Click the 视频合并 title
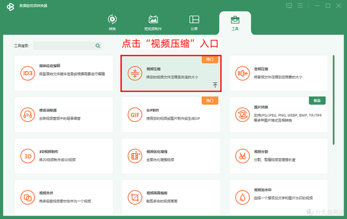The height and width of the screenshot is (219, 347). tap(46, 193)
